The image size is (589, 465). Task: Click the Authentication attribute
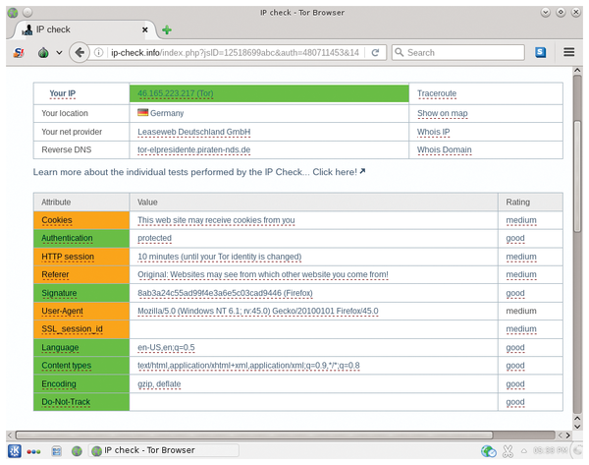(x=67, y=238)
